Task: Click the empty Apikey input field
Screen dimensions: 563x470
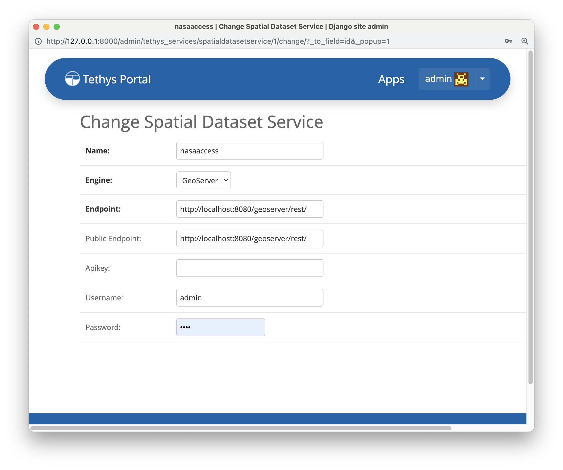Action: [x=250, y=268]
